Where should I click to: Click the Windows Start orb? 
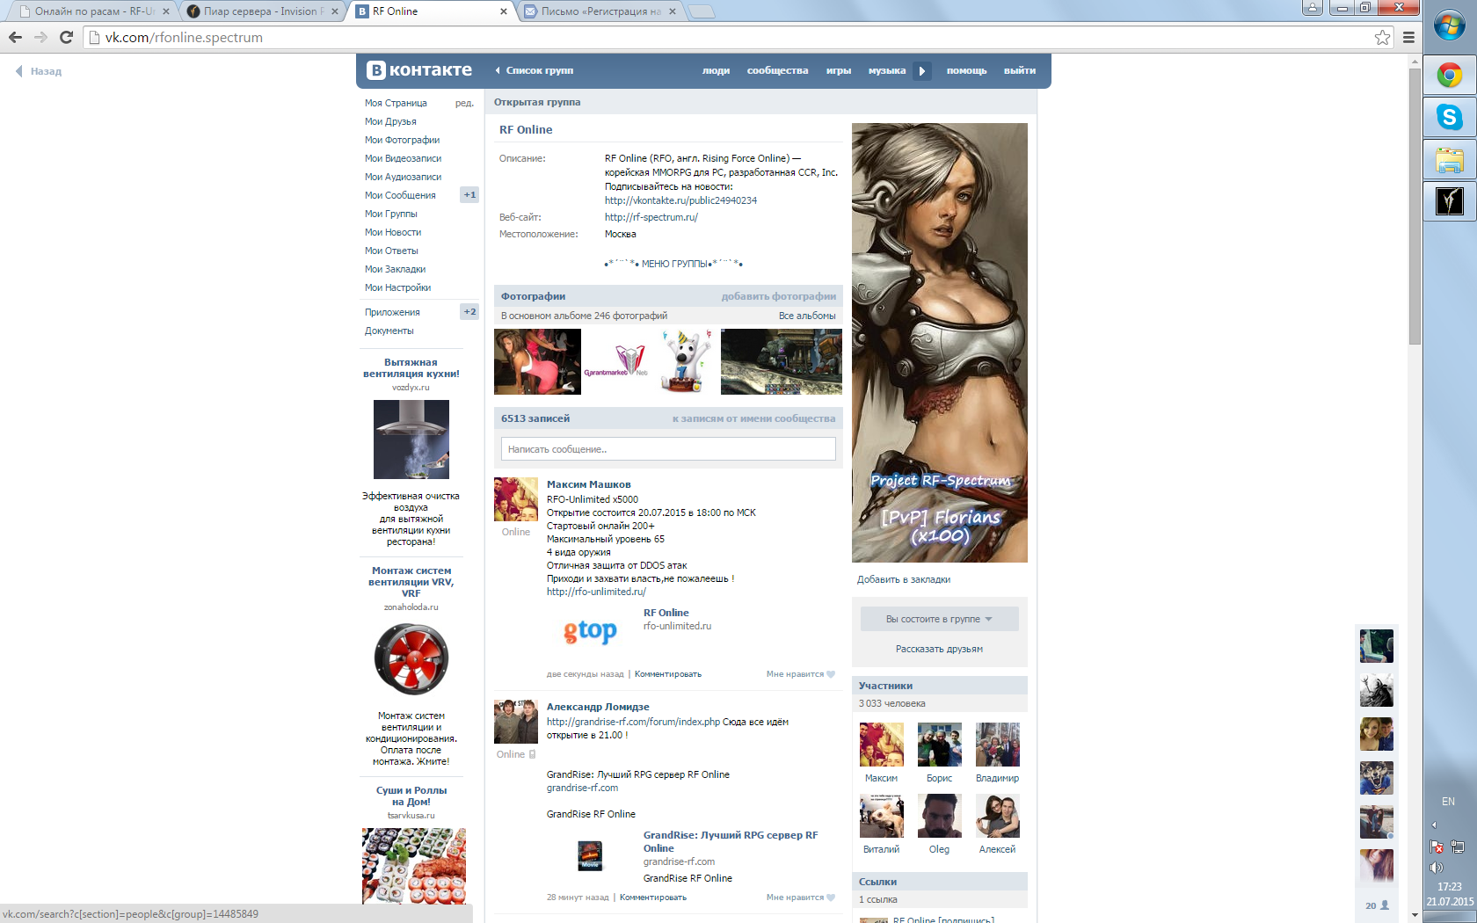click(x=1450, y=26)
